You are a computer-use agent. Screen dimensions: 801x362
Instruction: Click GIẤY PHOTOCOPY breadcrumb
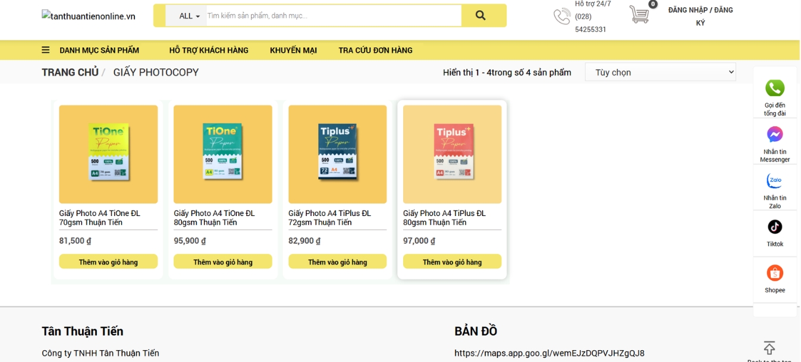click(x=156, y=72)
